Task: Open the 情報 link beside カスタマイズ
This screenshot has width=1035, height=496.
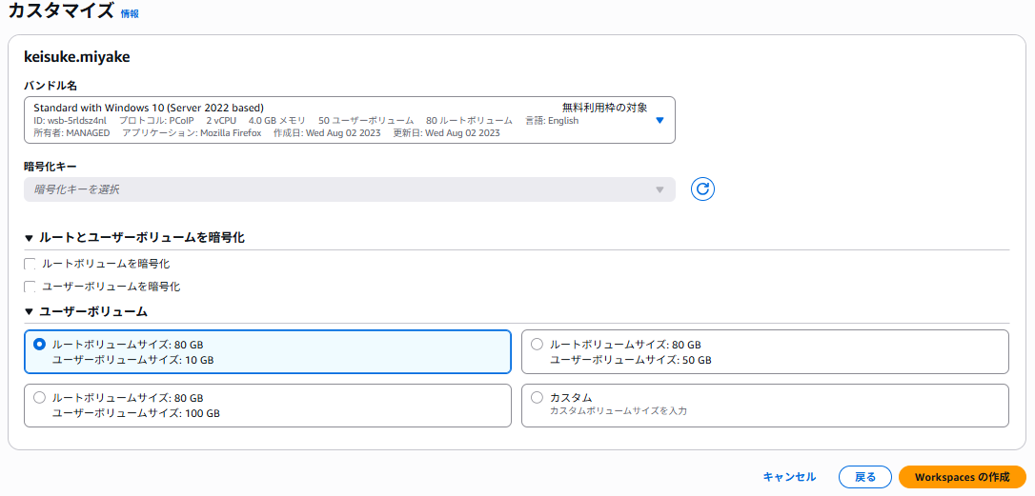Action: pyautogui.click(x=130, y=14)
